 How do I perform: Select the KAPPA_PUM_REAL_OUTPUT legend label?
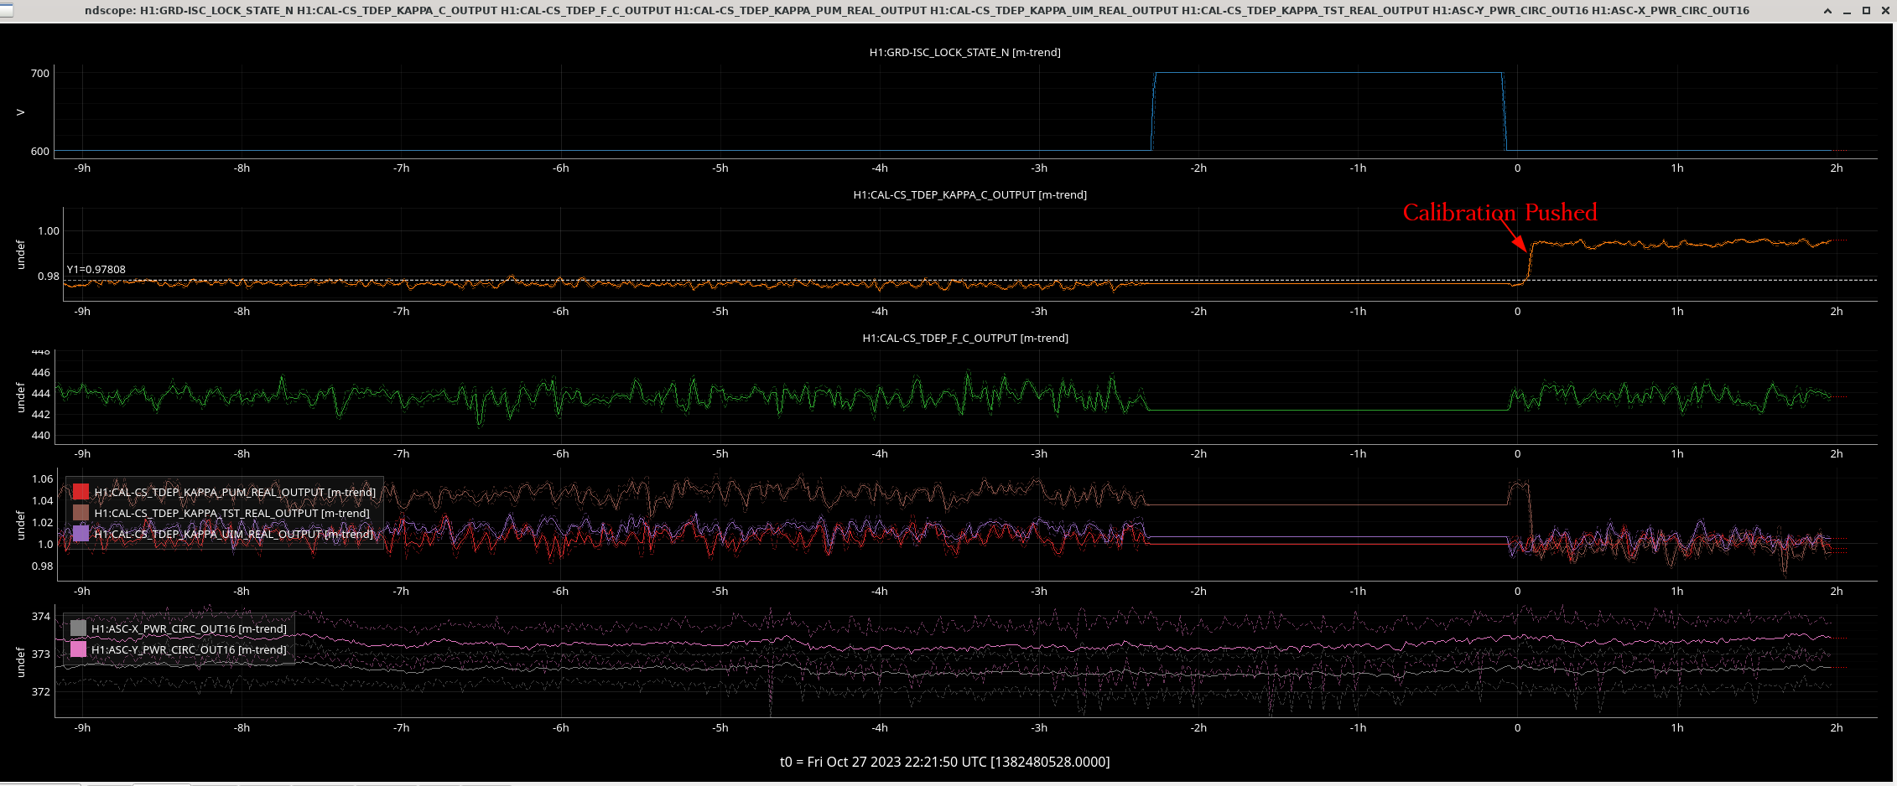point(235,492)
